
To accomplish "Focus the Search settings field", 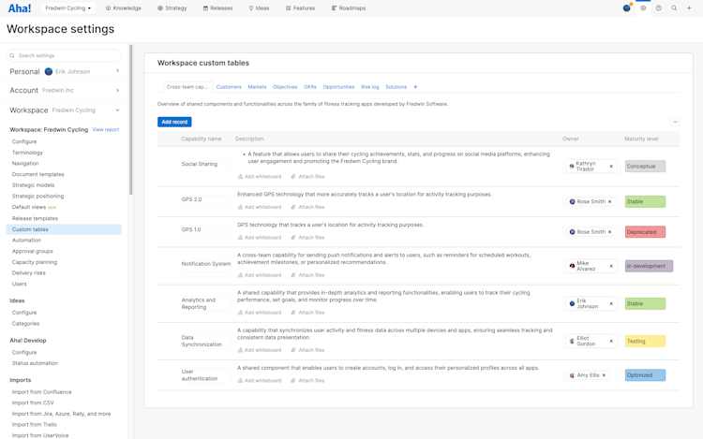I will pos(64,55).
